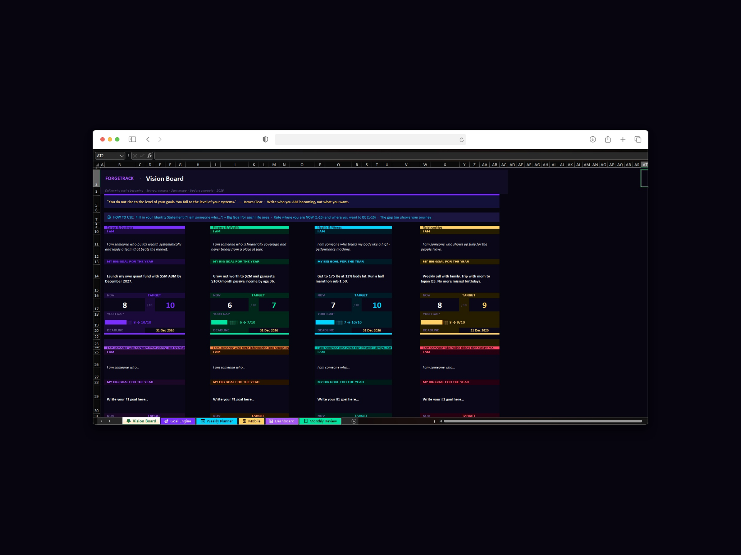Open the formula bar vertical-dots menu

tap(128, 156)
